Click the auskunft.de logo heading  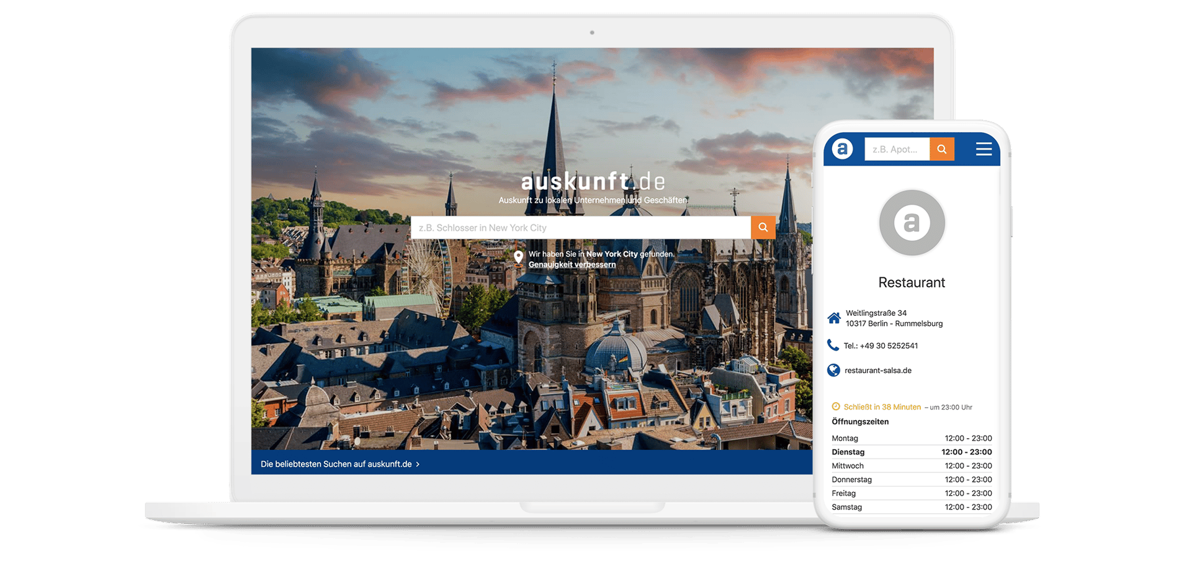[593, 181]
